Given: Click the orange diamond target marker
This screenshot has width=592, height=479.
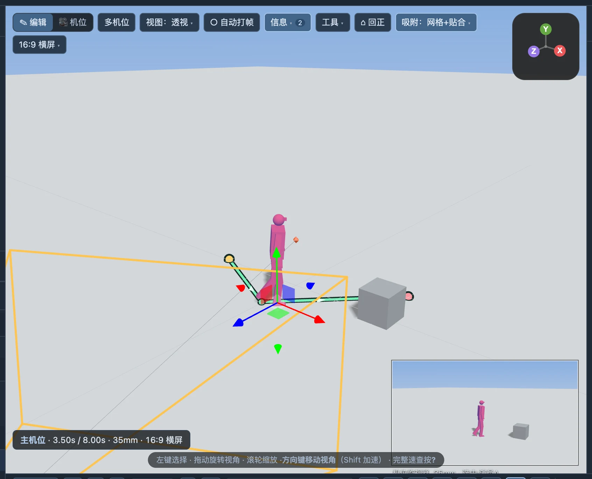Looking at the screenshot, I should tap(296, 240).
